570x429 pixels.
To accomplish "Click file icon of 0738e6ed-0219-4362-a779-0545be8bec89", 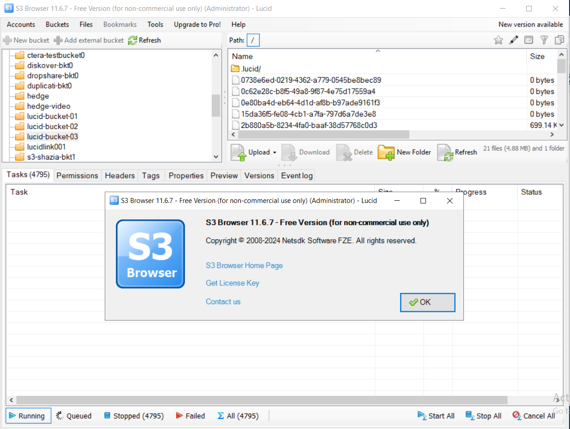I will pyautogui.click(x=235, y=80).
